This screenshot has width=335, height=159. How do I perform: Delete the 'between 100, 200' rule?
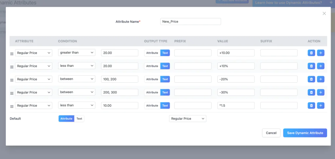tap(311, 79)
